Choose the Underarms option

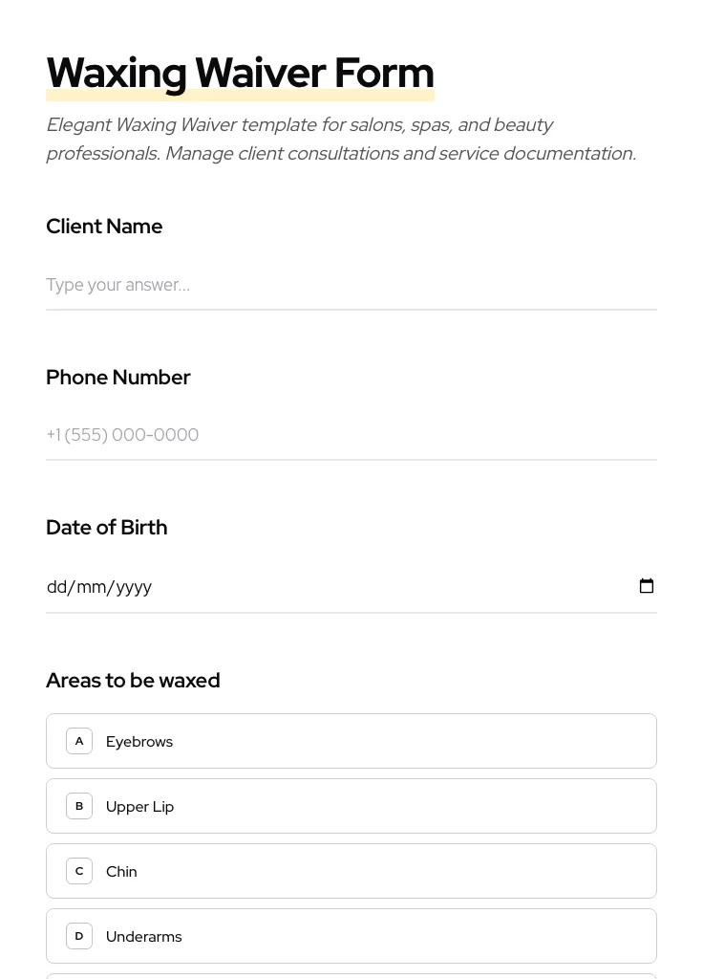click(351, 936)
